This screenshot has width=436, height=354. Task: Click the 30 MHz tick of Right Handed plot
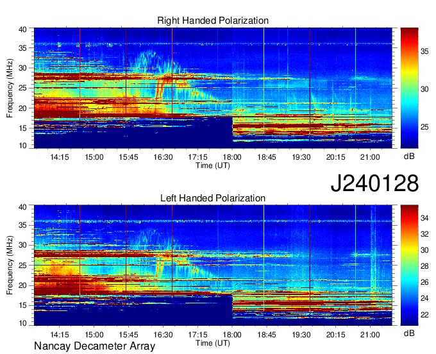point(22,68)
